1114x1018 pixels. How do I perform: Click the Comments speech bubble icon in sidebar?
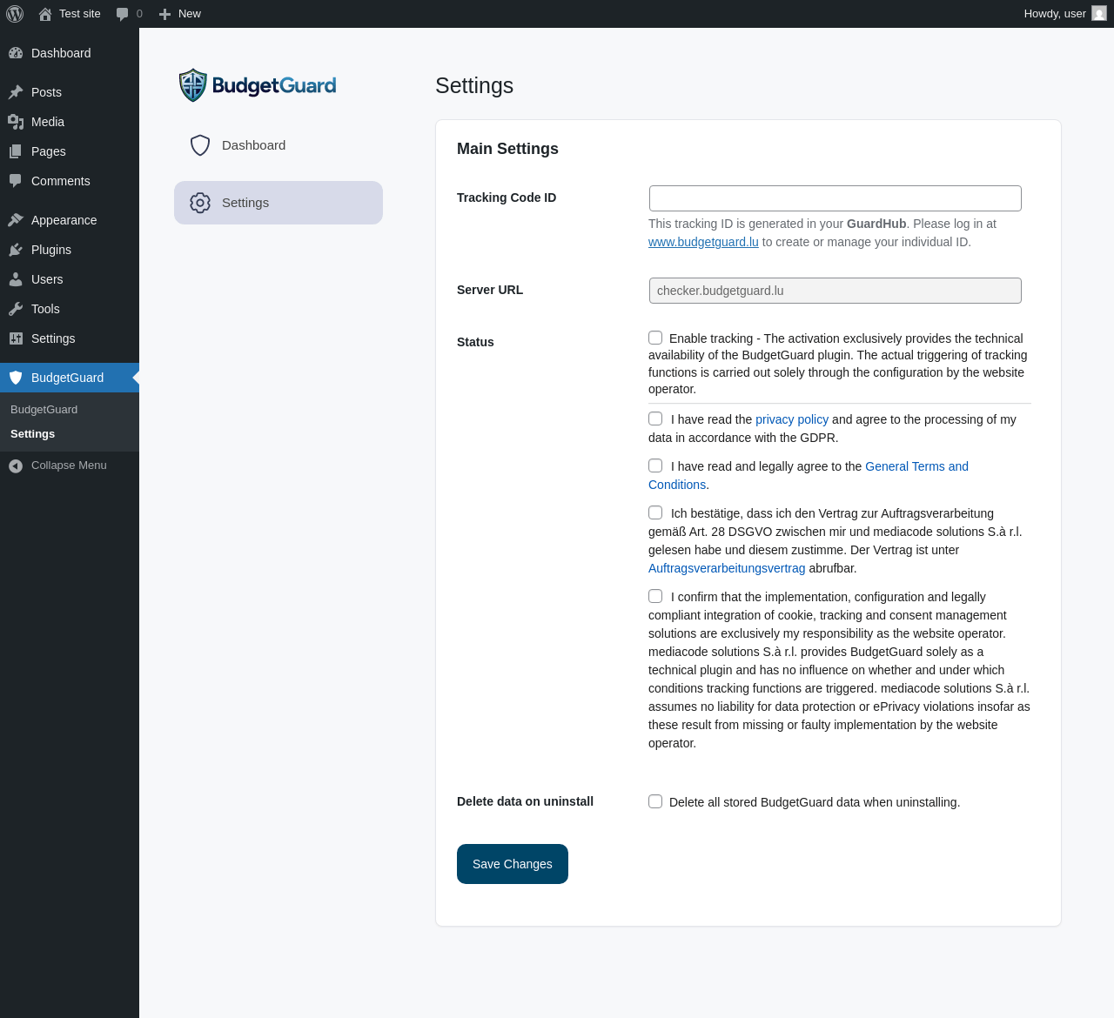(16, 181)
